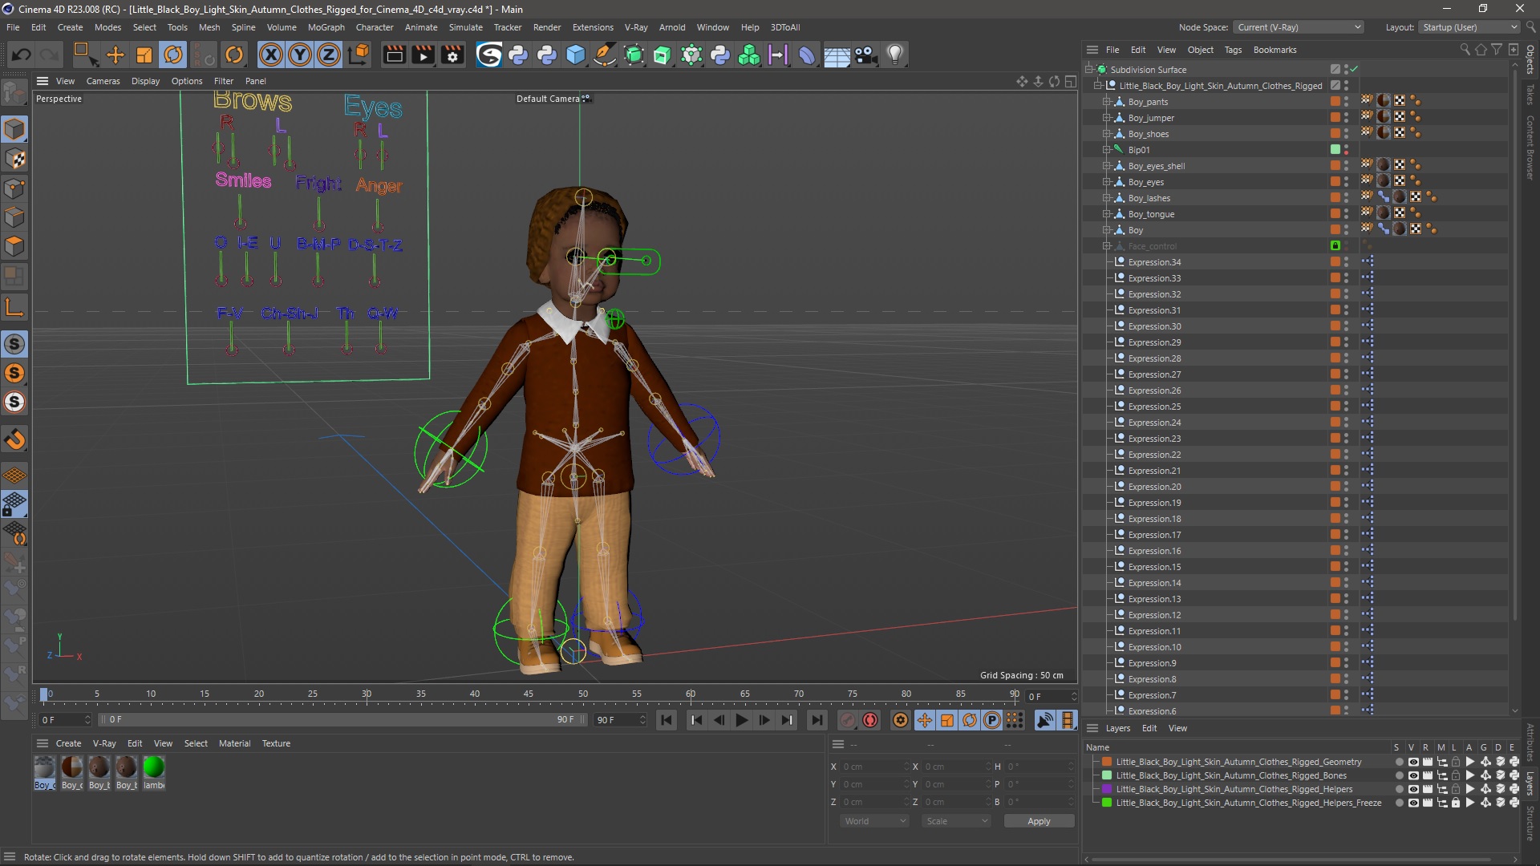Click timeline ruler at frame 45
1540x866 pixels.
529,694
